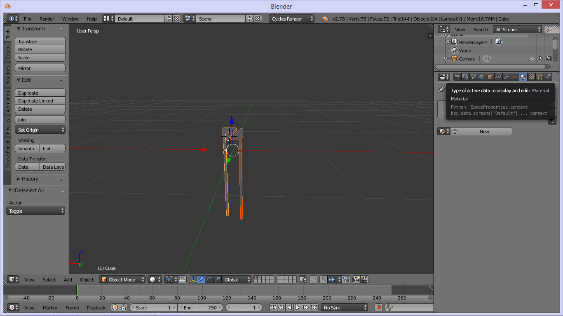Click the Blender logo in the info header

(x=325, y=19)
